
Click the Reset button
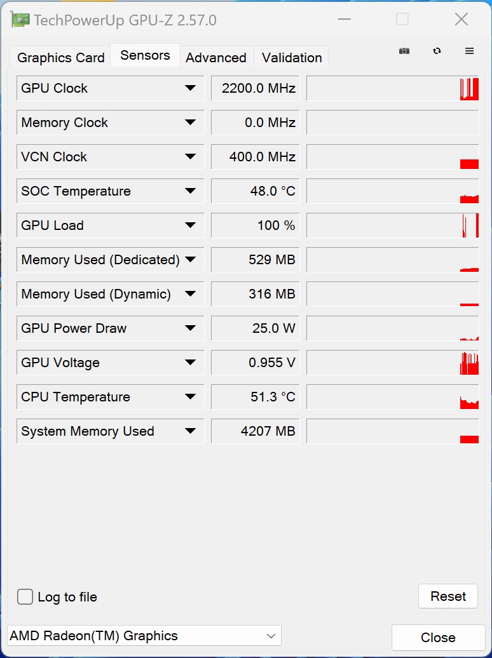448,596
